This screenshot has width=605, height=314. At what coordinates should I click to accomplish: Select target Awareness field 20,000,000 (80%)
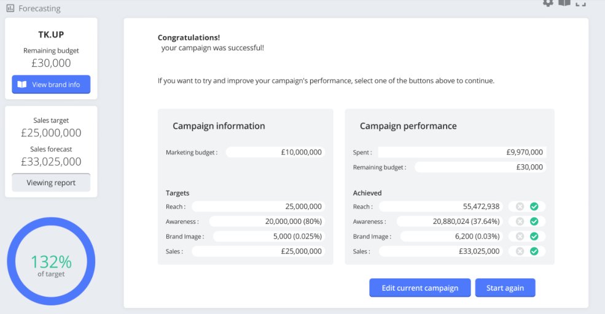coord(267,221)
